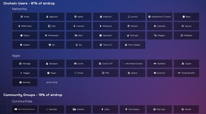Viewport: 206px width, 114px height.
Task: Open the Wormhole Connect app tile
Action: coord(133,64)
